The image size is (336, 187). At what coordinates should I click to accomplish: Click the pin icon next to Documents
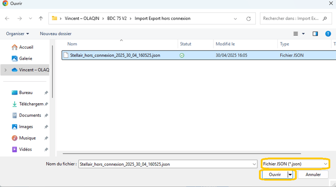pos(46,115)
